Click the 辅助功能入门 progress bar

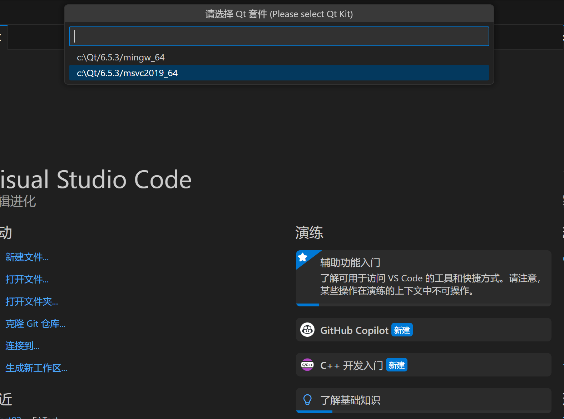point(424,305)
